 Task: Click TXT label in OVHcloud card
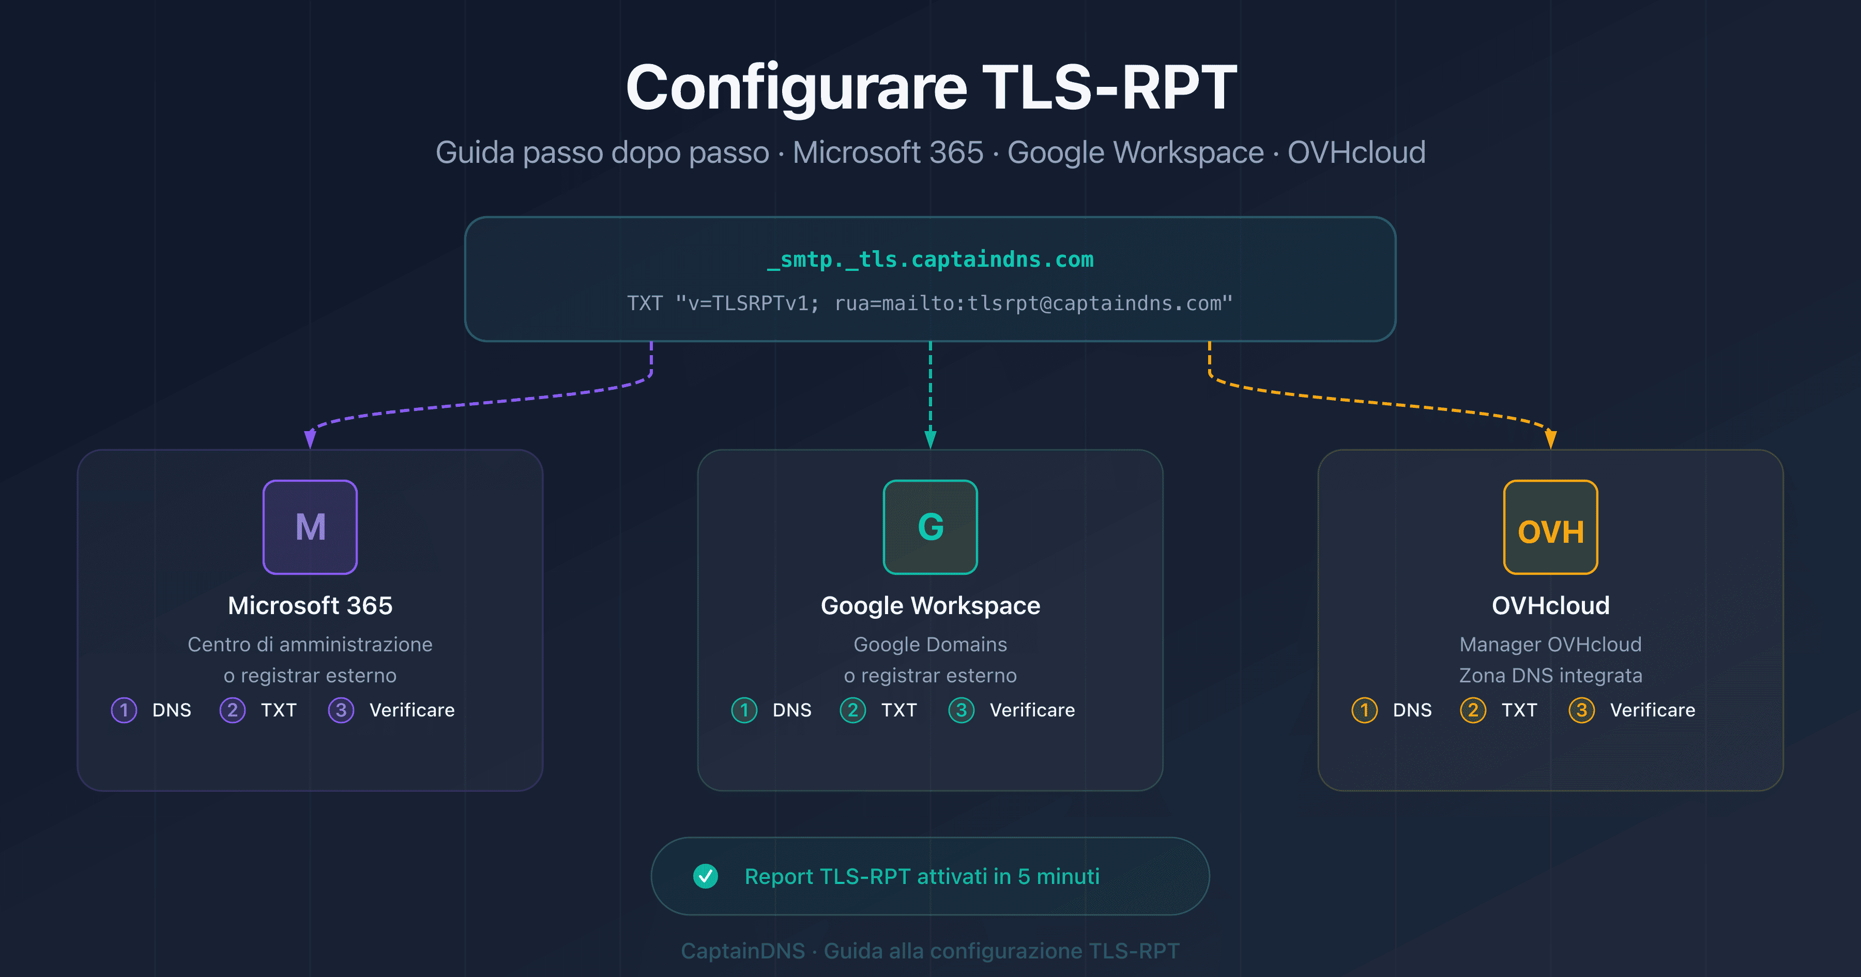click(1519, 710)
